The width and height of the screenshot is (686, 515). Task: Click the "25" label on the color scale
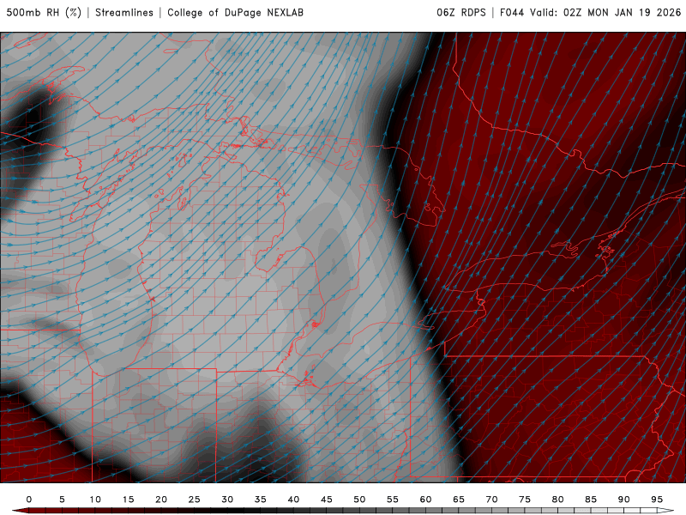pyautogui.click(x=195, y=500)
